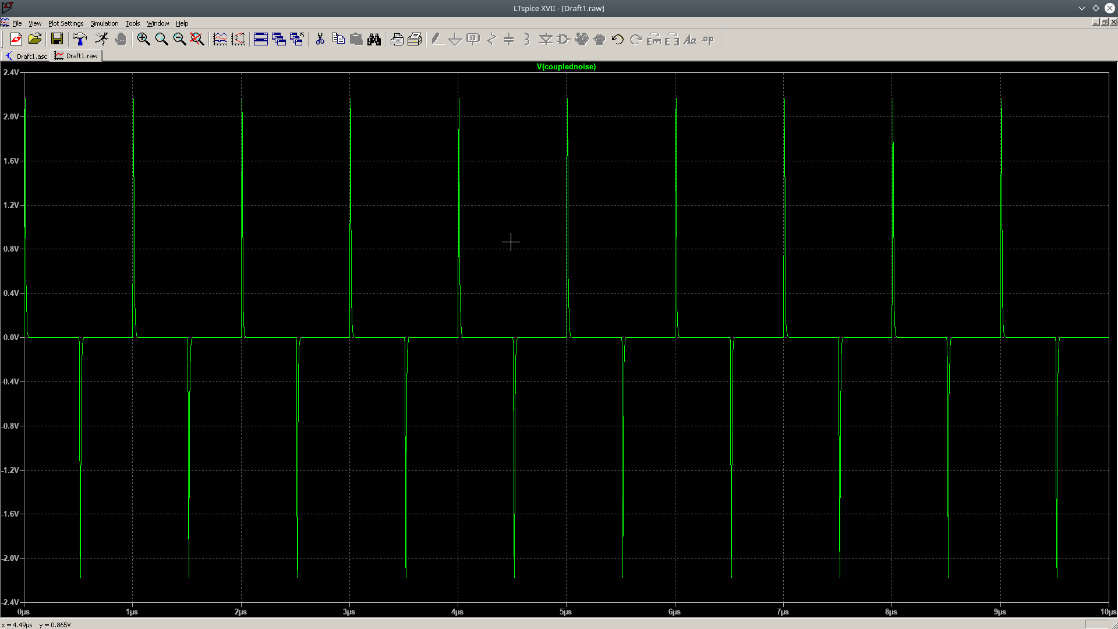Open the Control Panel hammer icon
Viewport: 1118px width, 629px height.
80,39
